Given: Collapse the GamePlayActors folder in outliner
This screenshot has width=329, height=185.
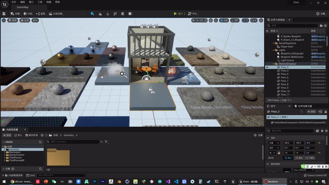Looking at the screenshot, I should click(274, 43).
